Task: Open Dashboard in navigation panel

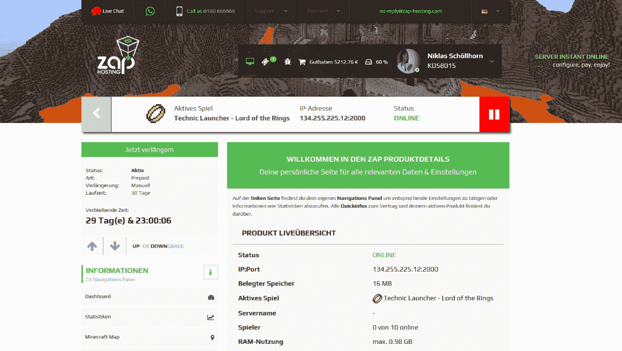Action: [150, 297]
